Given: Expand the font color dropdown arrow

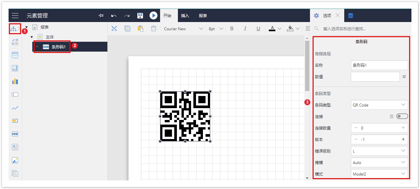Looking at the screenshot, I should click(x=280, y=29).
